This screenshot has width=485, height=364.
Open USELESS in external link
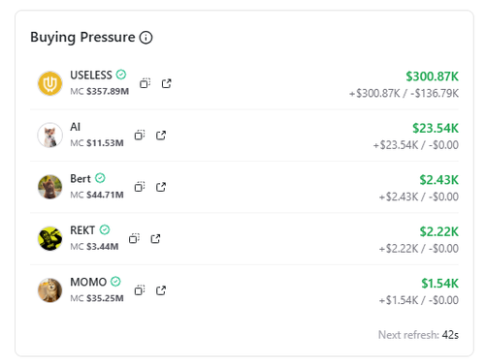(x=166, y=83)
